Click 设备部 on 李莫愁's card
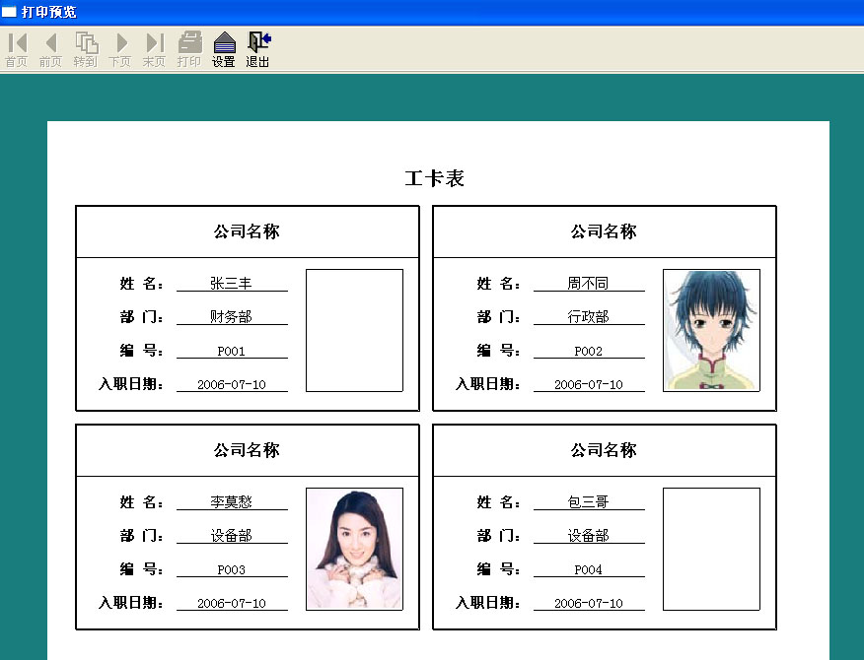This screenshot has height=660, width=864. click(x=231, y=535)
